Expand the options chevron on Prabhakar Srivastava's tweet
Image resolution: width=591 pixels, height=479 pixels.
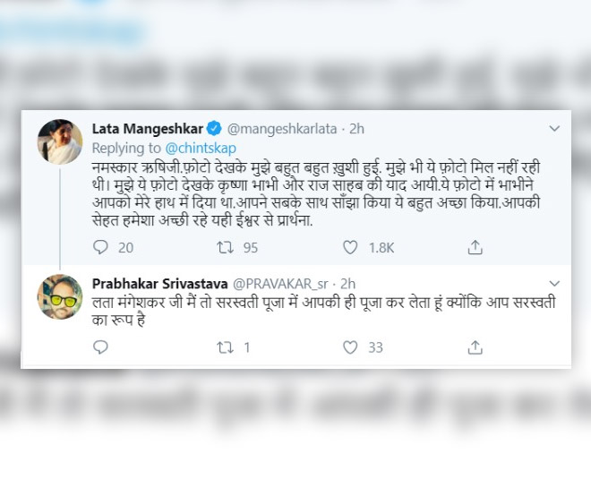[554, 283]
